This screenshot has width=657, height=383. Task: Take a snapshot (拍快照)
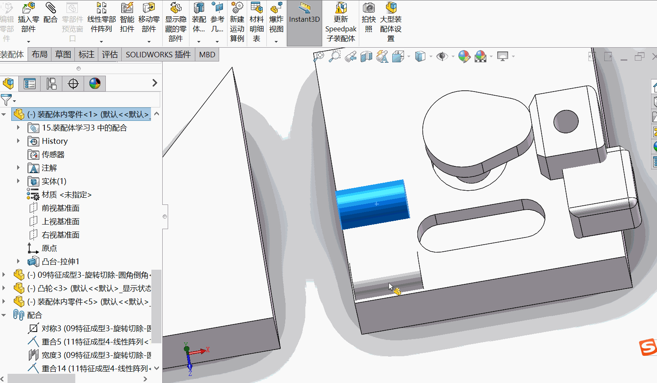coord(368,18)
